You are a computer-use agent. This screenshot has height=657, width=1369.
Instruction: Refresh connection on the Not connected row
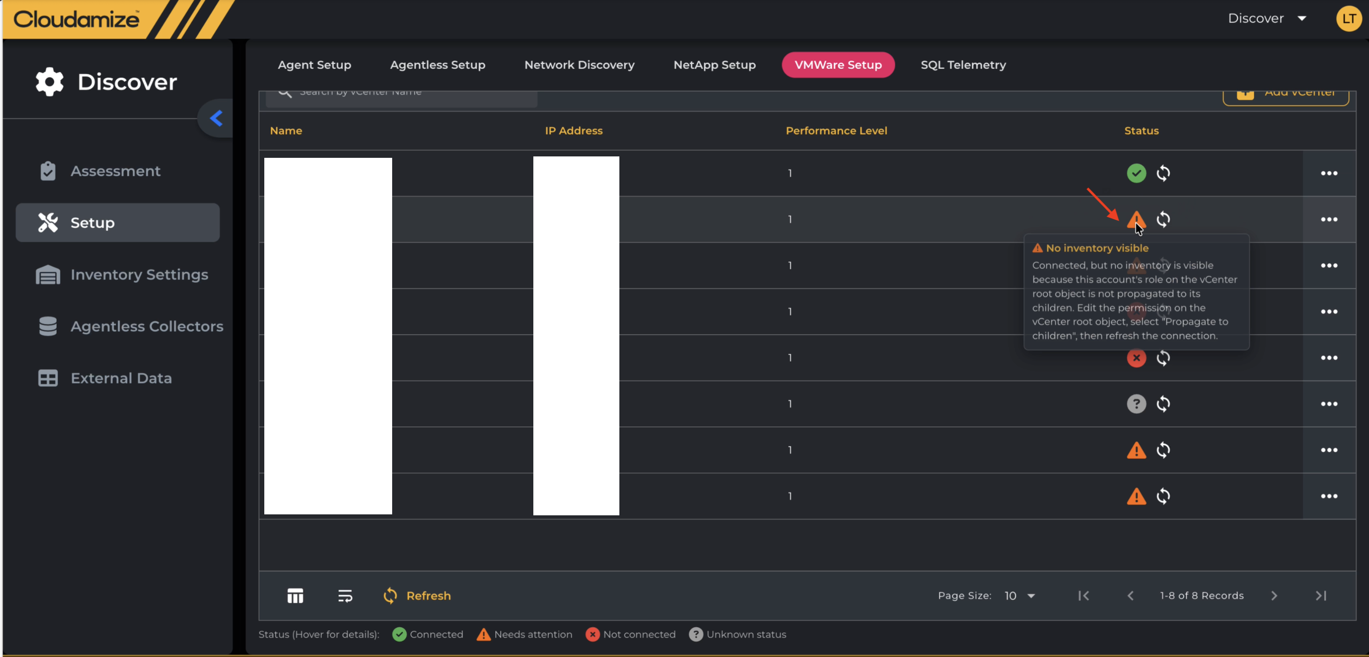[x=1163, y=358]
